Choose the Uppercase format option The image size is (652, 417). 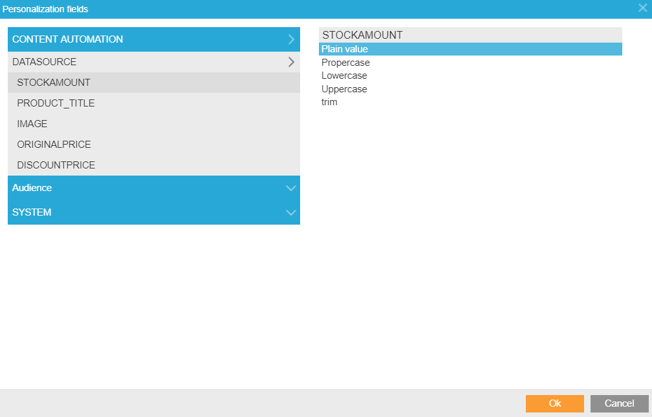pyautogui.click(x=344, y=89)
